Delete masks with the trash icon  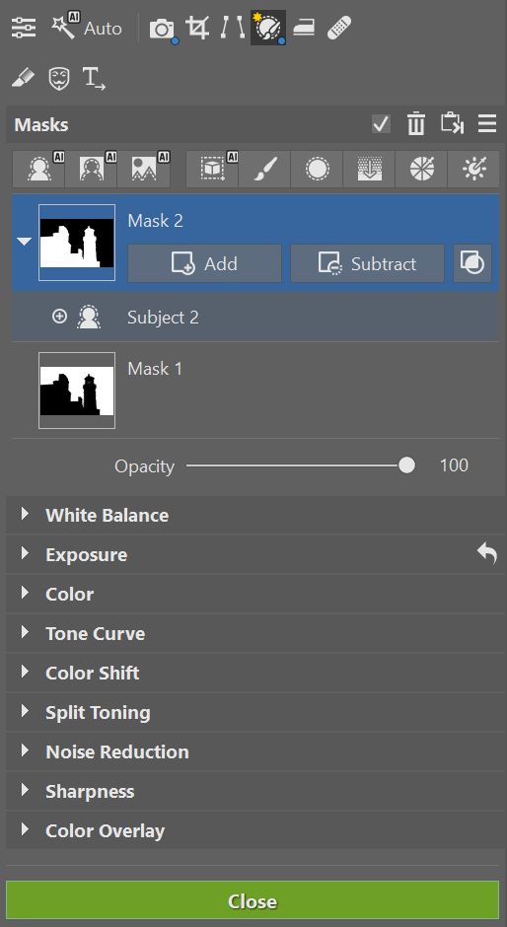click(416, 124)
